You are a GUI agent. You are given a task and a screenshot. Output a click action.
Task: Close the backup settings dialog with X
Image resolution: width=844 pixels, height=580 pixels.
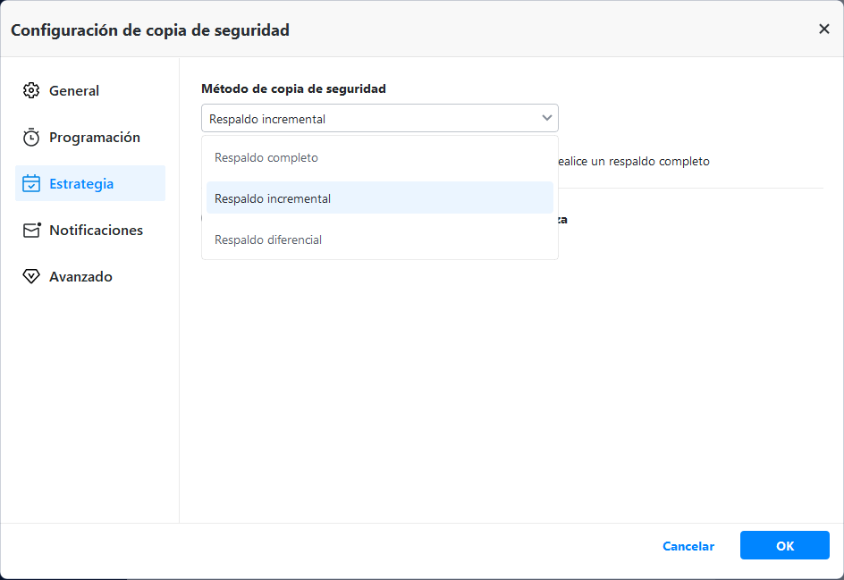pyautogui.click(x=824, y=29)
